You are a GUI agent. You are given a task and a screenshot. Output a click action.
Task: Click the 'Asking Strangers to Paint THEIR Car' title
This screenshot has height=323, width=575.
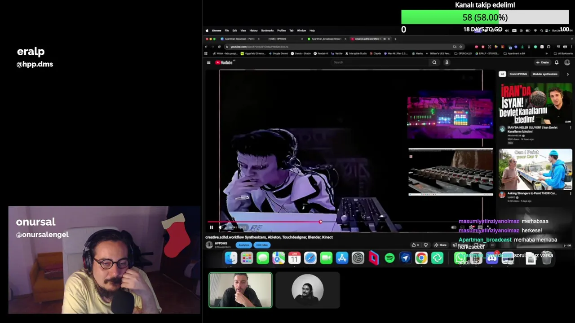(x=532, y=193)
